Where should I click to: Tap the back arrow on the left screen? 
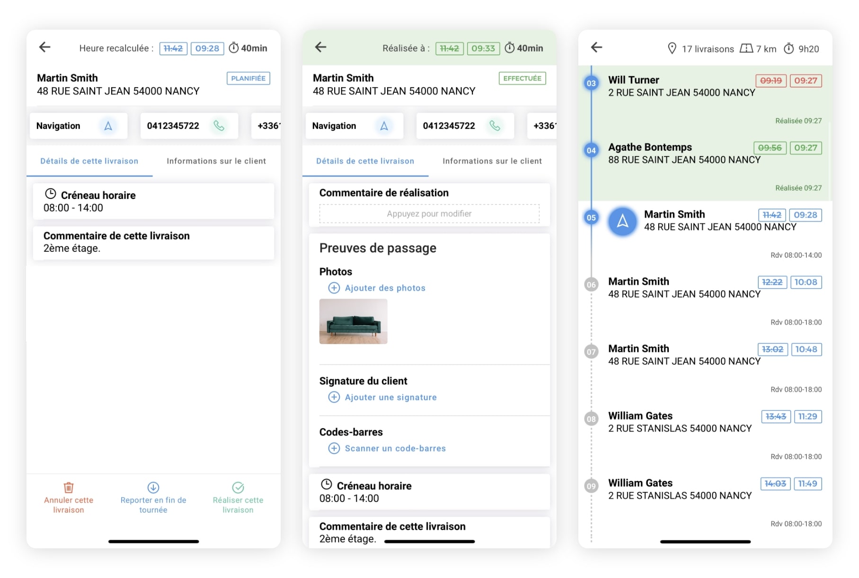44,47
